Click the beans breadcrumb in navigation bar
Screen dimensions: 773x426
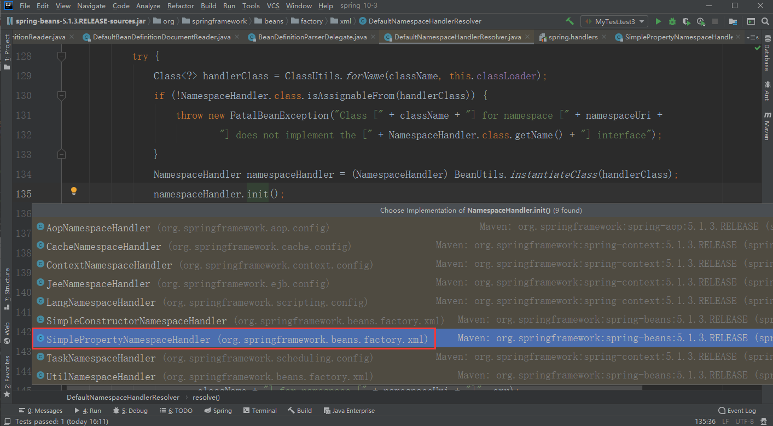pos(270,21)
